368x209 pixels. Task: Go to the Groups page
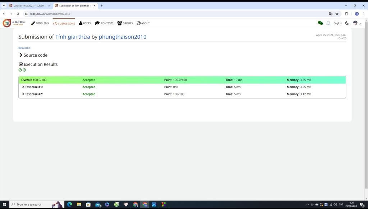click(125, 23)
